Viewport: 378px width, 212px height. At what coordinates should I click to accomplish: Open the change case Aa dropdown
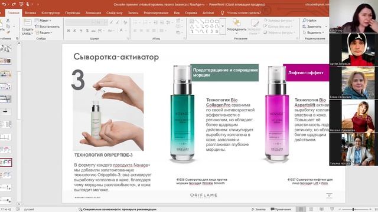coord(110,31)
